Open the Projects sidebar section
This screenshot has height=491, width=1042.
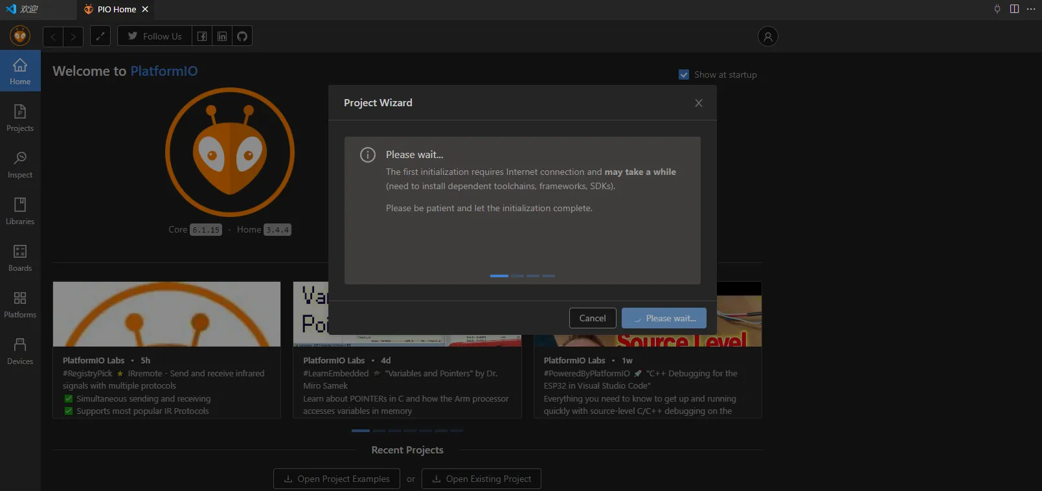[20, 118]
